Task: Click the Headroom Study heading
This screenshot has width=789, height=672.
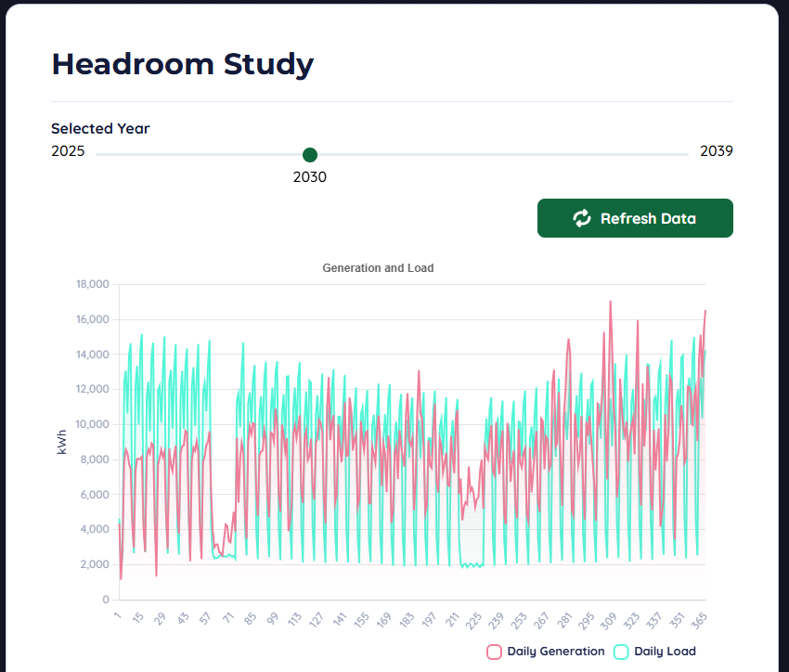Action: [x=183, y=65]
